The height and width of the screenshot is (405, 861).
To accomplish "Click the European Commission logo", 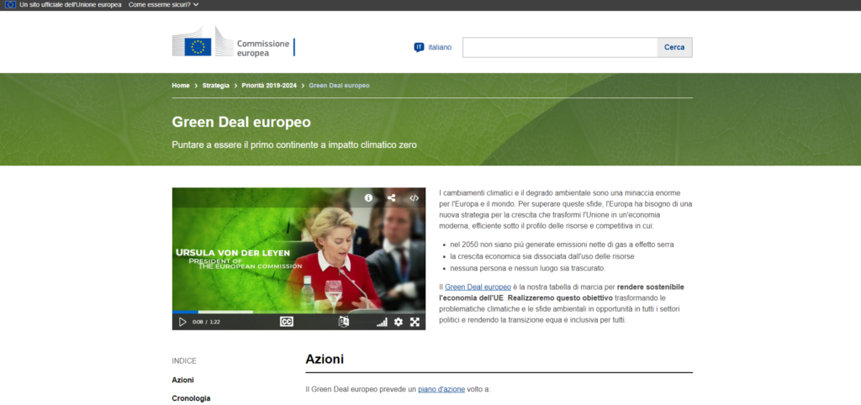I will pyautogui.click(x=234, y=42).
